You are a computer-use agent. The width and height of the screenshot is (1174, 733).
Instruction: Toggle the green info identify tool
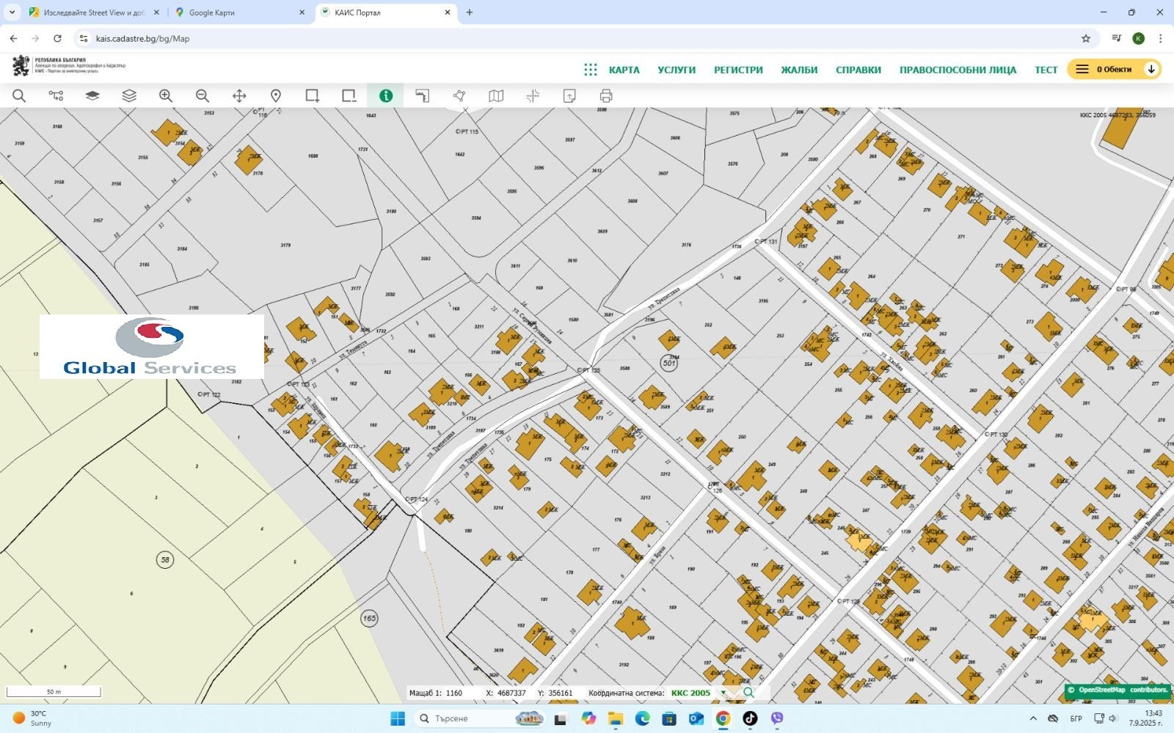coord(386,96)
